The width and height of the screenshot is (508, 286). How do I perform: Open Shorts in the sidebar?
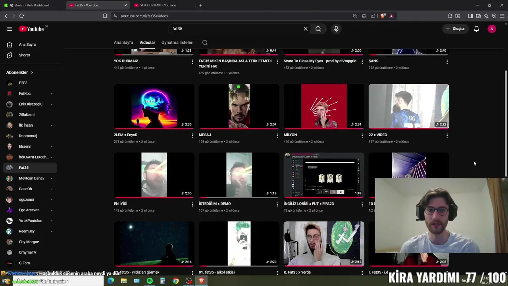pyautogui.click(x=30, y=55)
